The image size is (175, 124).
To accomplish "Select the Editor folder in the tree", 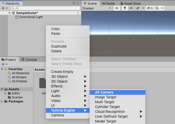I will click(x=16, y=93).
